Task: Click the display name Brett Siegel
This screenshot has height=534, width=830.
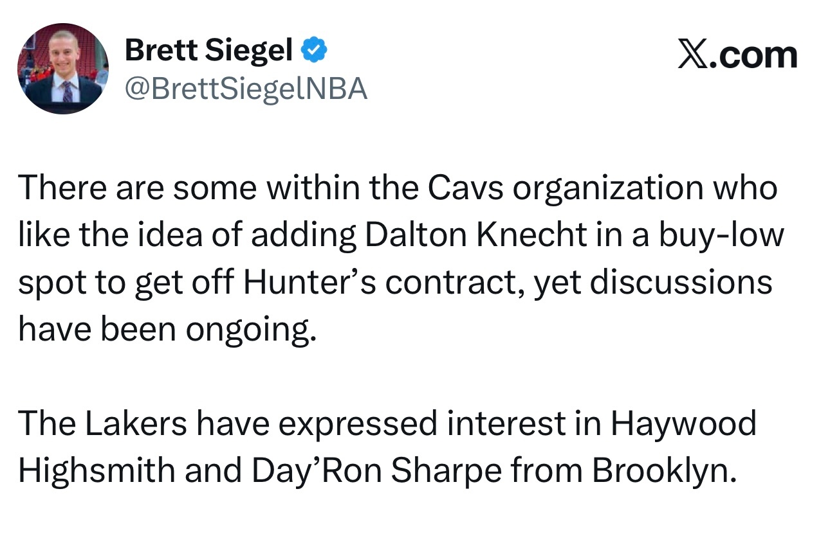Action: click(x=209, y=50)
